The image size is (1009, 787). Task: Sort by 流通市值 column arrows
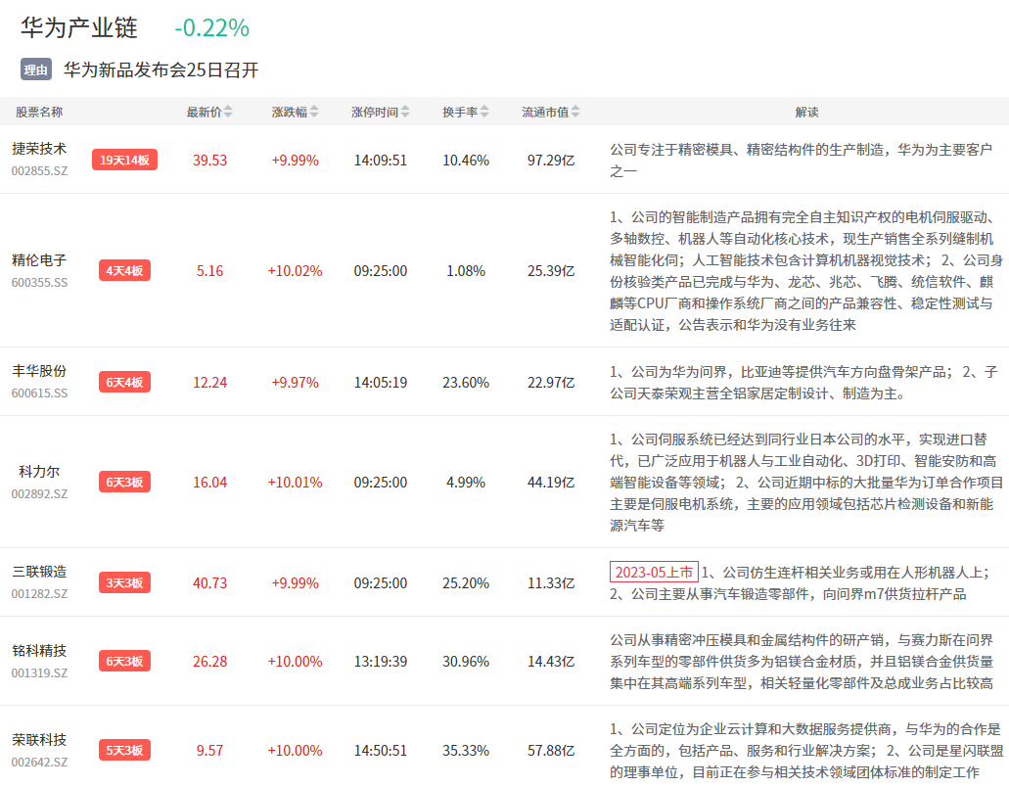pyautogui.click(x=575, y=112)
